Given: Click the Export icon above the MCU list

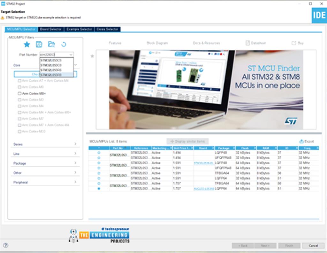Looking at the screenshot, I should tap(301, 141).
